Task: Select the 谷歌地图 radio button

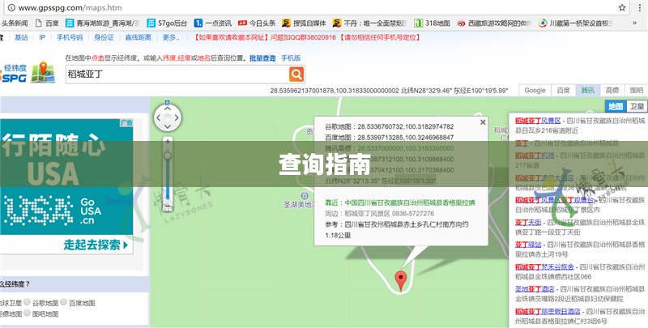Action: (27, 302)
